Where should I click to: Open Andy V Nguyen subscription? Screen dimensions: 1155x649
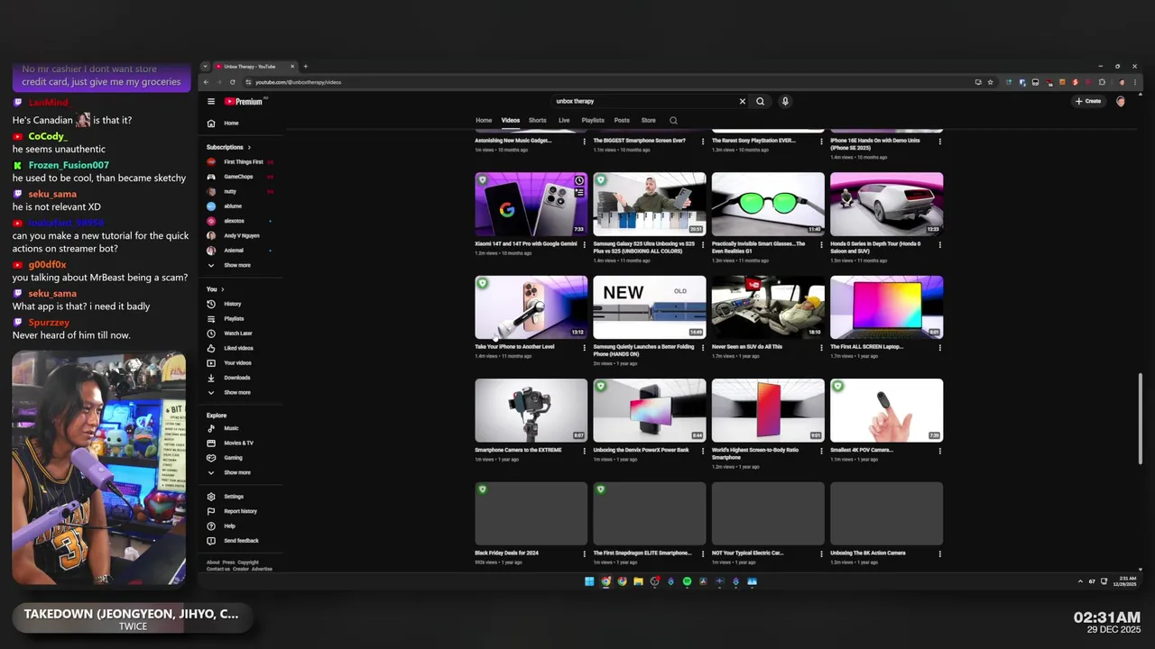tap(241, 236)
